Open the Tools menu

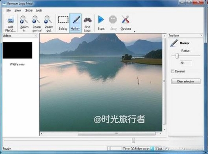(29, 10)
